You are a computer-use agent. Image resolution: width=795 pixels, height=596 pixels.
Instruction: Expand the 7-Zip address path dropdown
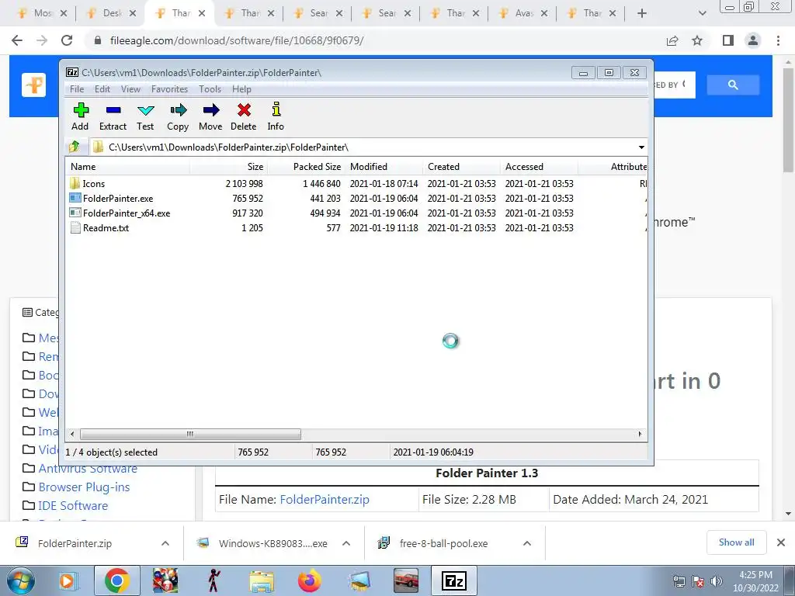(641, 147)
